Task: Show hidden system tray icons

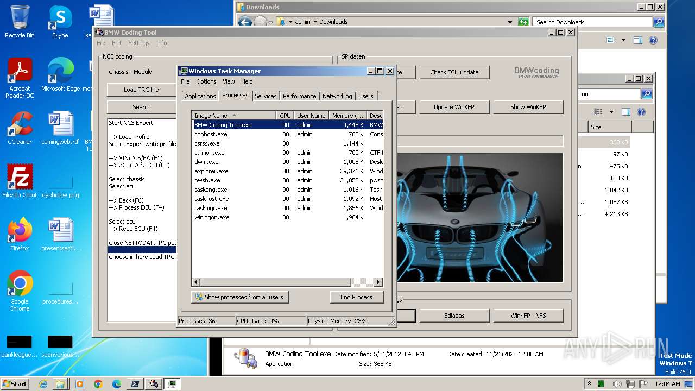Action: point(589,383)
